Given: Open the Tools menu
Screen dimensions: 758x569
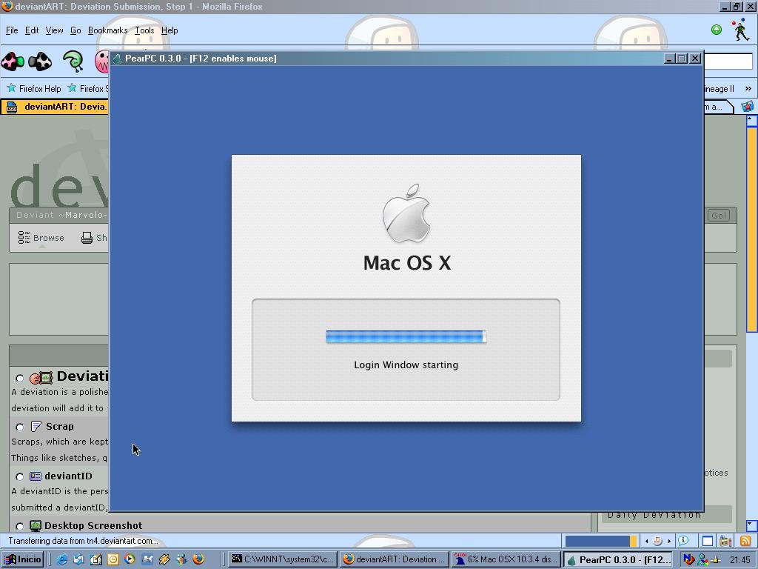Looking at the screenshot, I should (144, 30).
